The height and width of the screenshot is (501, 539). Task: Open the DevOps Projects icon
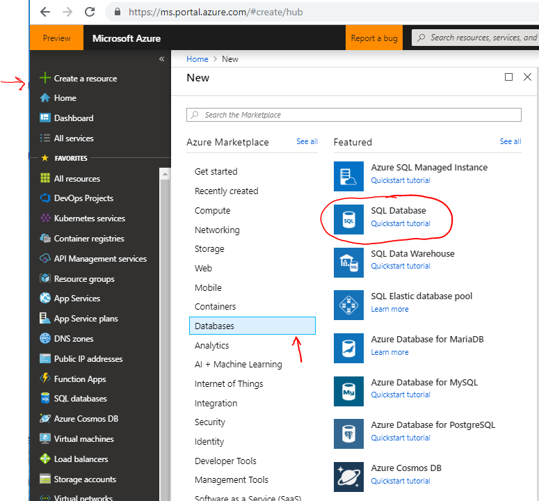(x=45, y=198)
